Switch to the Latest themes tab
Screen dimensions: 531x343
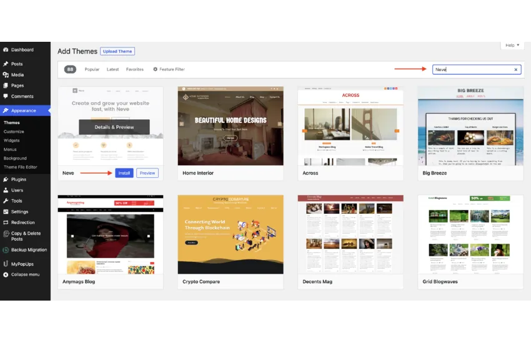(112, 69)
